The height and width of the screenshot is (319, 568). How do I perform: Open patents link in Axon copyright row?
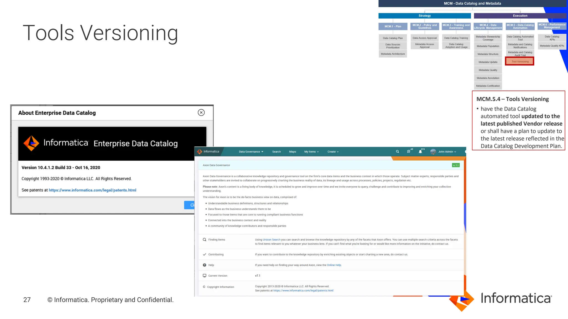click(303, 290)
